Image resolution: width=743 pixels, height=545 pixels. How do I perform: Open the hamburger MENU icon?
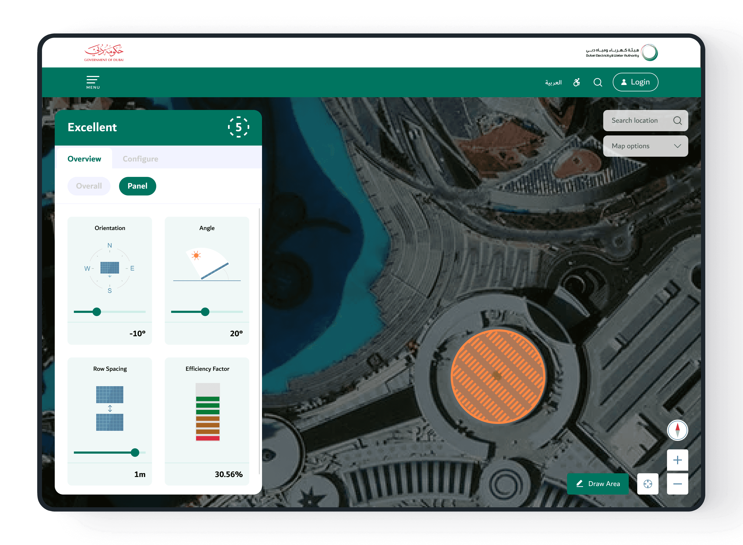[93, 82]
